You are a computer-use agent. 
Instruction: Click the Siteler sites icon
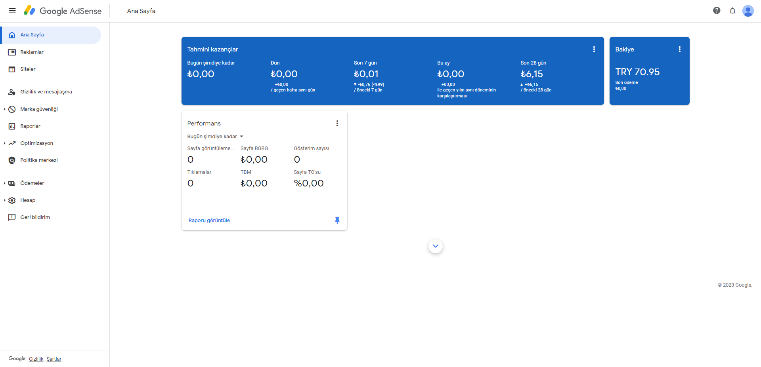pyautogui.click(x=12, y=69)
